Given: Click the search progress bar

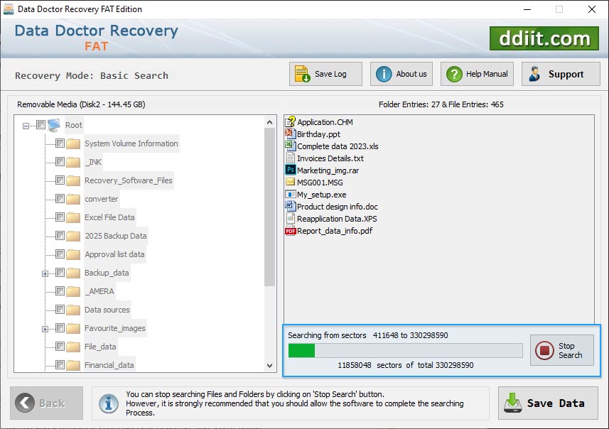Looking at the screenshot, I should (404, 349).
